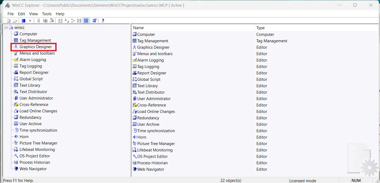The image size is (380, 183).
Task: Click the Type cell reading Tag Management
Action: pyautogui.click(x=272, y=41)
